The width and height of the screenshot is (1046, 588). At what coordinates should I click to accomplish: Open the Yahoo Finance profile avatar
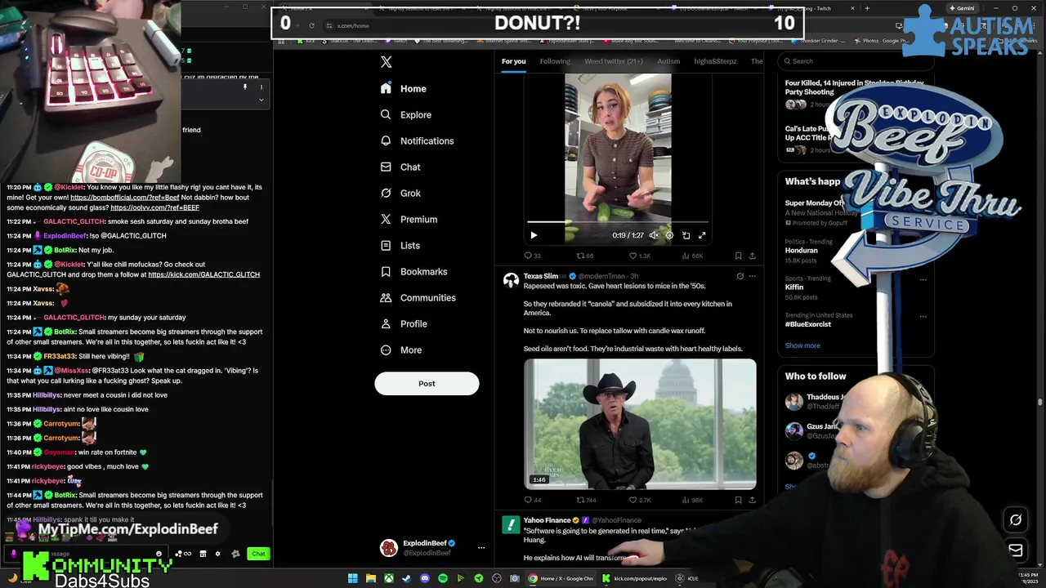coord(511,525)
